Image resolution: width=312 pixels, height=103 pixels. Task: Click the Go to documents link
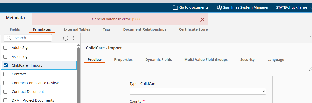(194, 7)
